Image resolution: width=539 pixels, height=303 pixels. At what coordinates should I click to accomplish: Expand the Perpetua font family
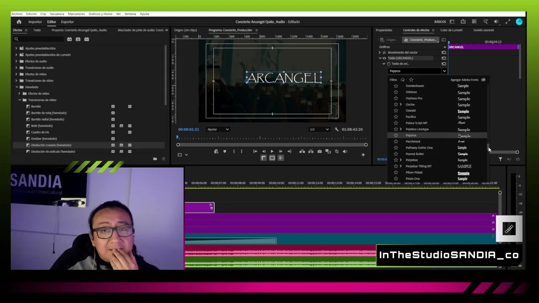point(400,160)
